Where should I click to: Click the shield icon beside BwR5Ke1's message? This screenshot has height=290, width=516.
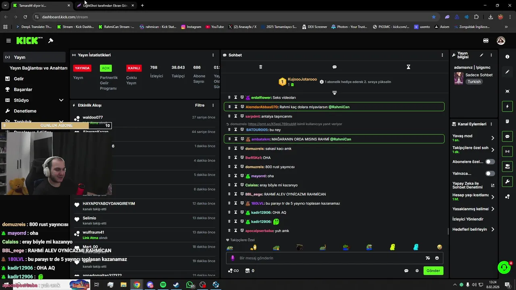click(x=242, y=157)
